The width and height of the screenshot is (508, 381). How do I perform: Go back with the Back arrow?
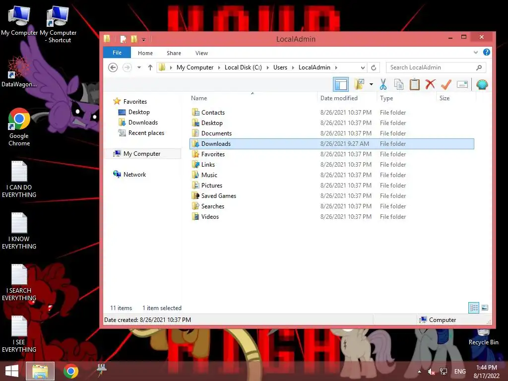coord(113,67)
